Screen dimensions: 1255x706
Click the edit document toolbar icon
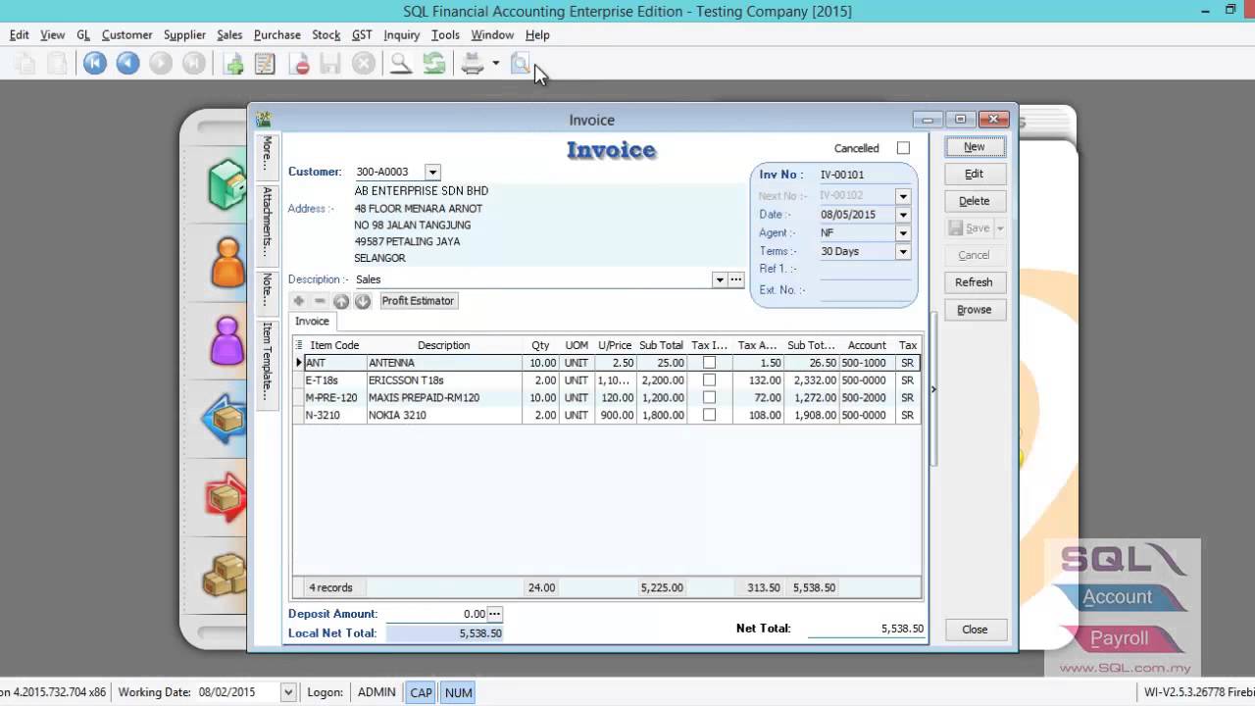point(265,64)
